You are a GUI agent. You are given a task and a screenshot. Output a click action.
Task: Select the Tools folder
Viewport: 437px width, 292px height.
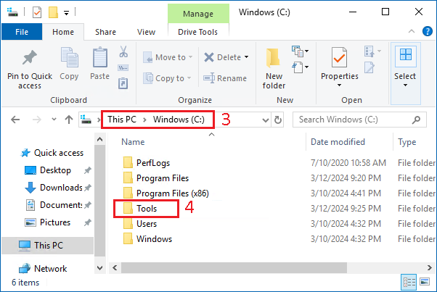pos(139,209)
